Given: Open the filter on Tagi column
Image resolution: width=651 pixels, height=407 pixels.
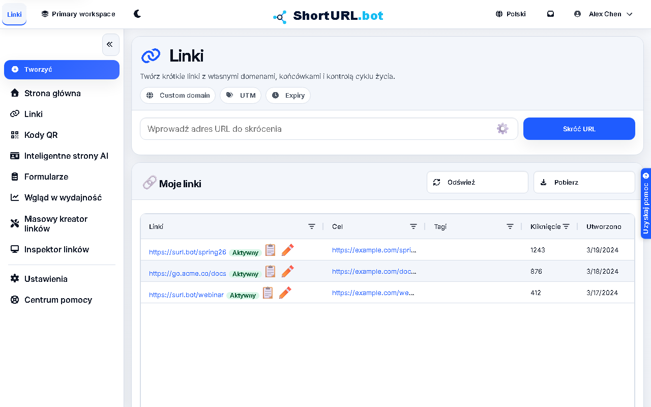Looking at the screenshot, I should (x=510, y=226).
